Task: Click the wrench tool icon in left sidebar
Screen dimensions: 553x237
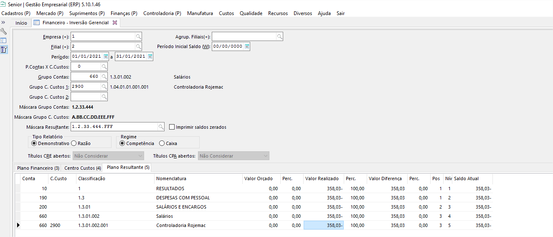Action: 3,31
